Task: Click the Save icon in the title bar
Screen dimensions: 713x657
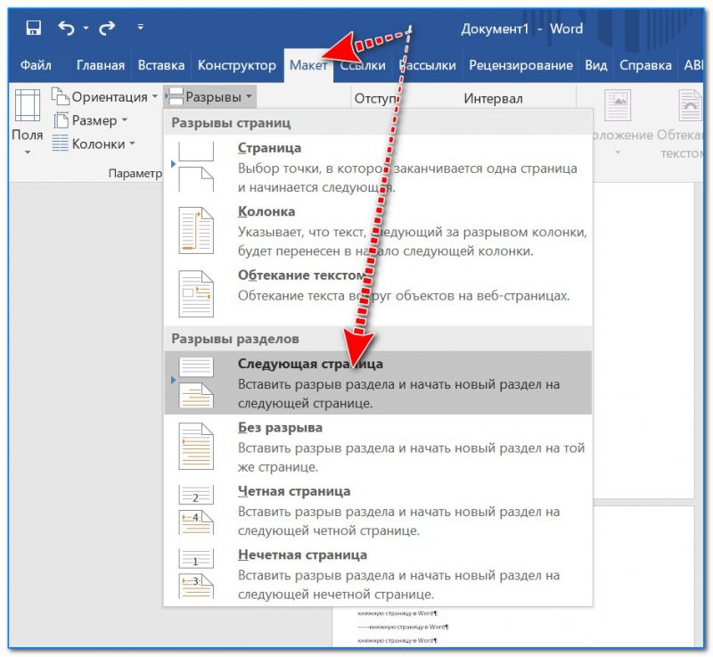Action: [33, 28]
